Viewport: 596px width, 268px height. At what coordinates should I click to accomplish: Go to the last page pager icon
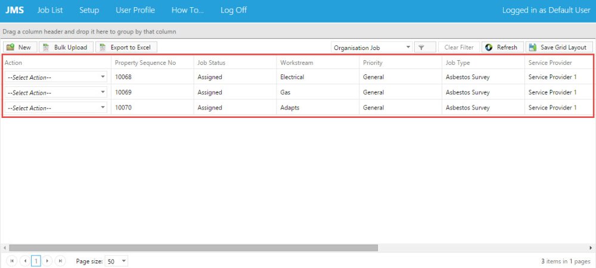(x=60, y=261)
